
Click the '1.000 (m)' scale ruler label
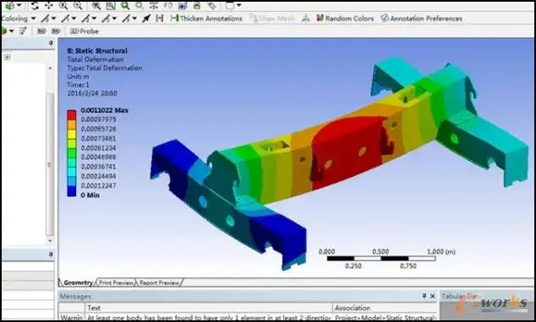pos(441,252)
